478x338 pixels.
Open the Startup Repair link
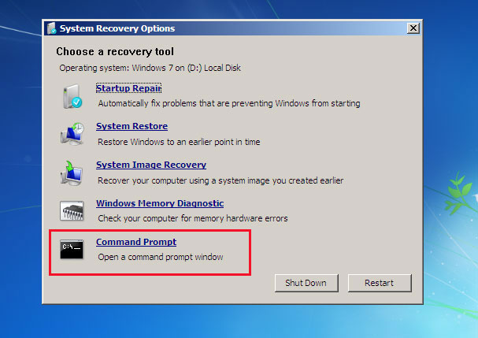click(128, 88)
